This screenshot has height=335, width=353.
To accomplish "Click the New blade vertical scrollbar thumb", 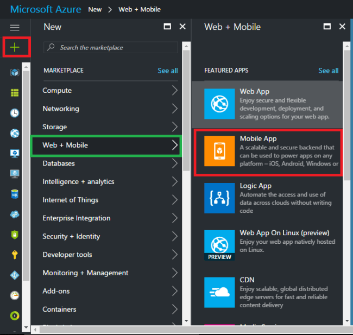I will point(186,110).
